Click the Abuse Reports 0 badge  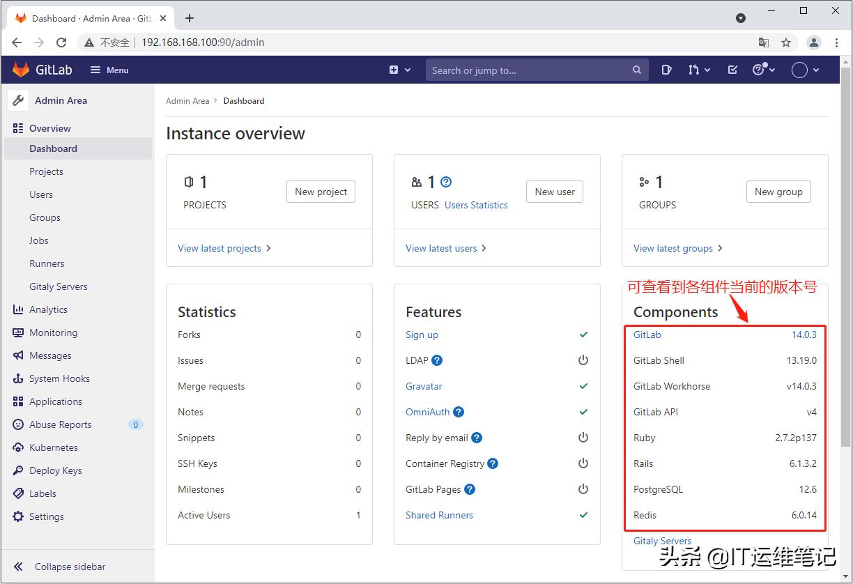coord(136,424)
